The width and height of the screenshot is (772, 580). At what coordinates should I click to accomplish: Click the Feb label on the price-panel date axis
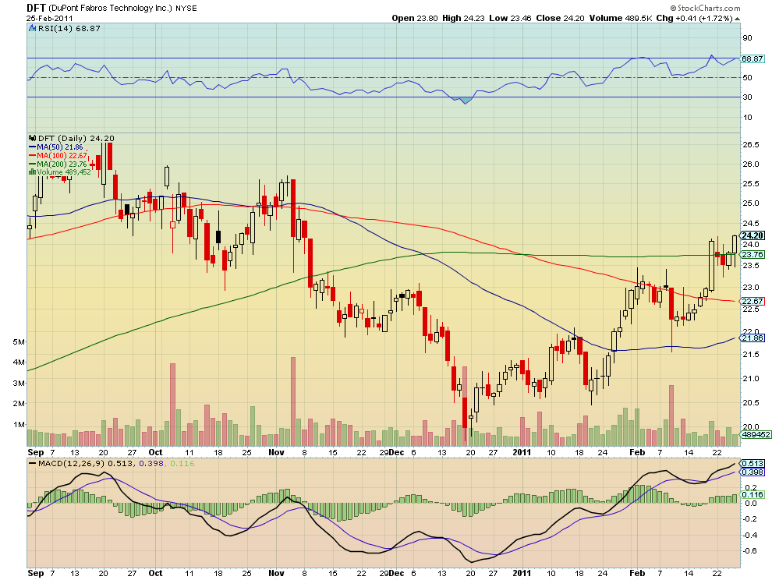tap(637, 452)
